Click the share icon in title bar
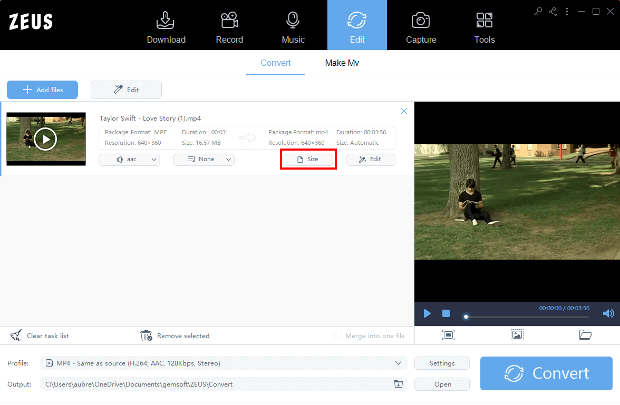Viewport: 620px width, 405px height. point(553,12)
